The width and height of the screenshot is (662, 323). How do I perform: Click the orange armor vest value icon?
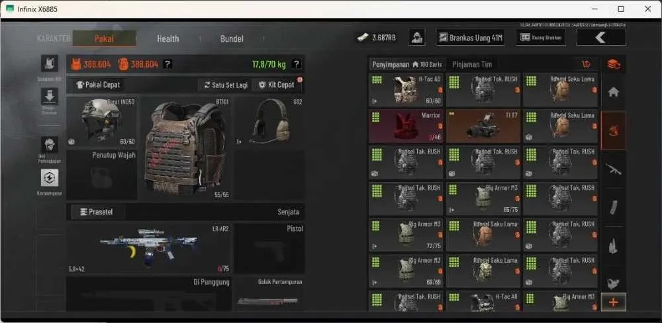point(76,64)
